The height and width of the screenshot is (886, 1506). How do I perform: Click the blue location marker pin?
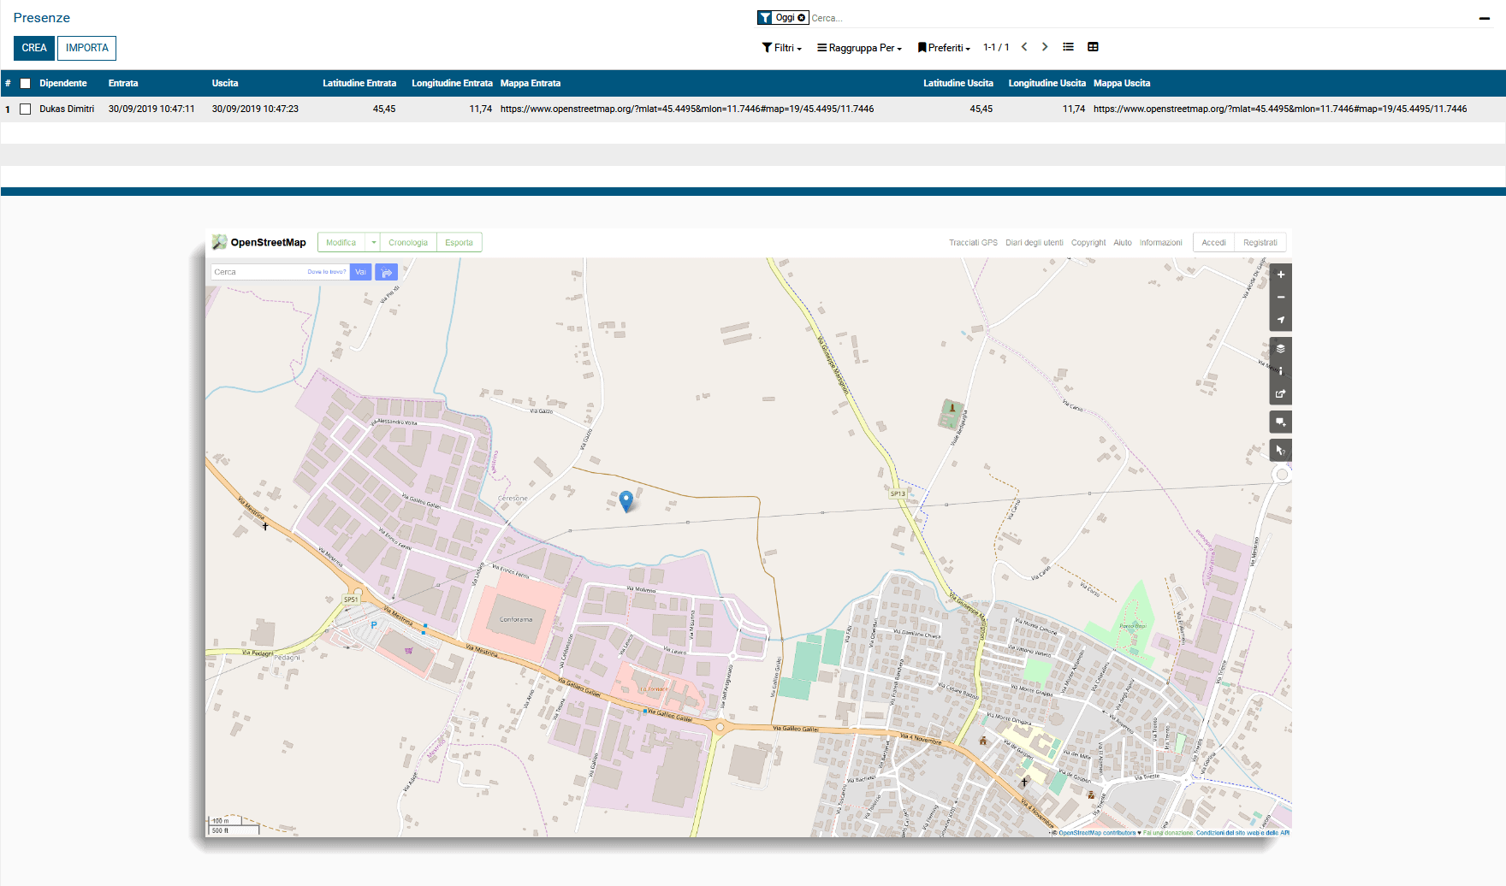click(626, 500)
